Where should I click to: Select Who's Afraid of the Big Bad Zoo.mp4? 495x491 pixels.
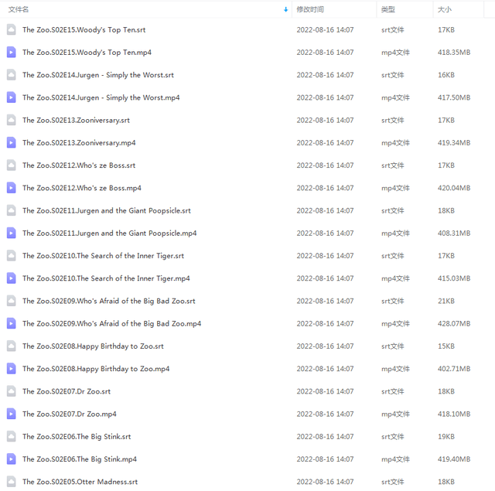click(111, 324)
